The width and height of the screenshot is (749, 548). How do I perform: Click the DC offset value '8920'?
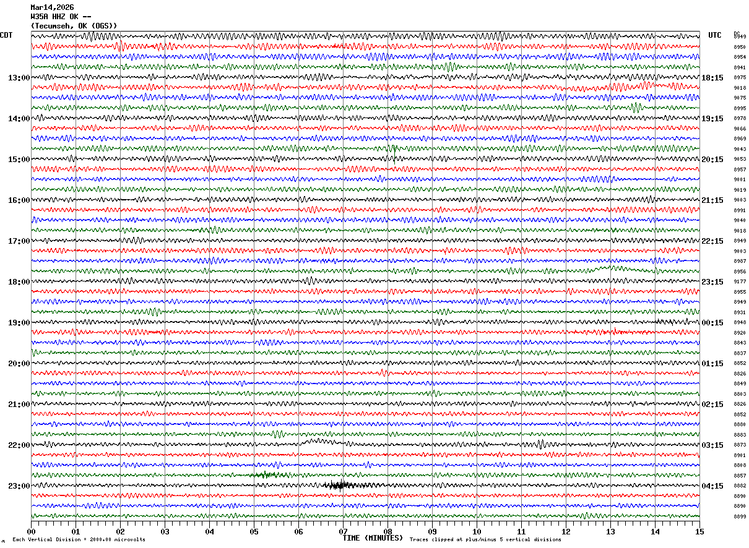pos(740,333)
